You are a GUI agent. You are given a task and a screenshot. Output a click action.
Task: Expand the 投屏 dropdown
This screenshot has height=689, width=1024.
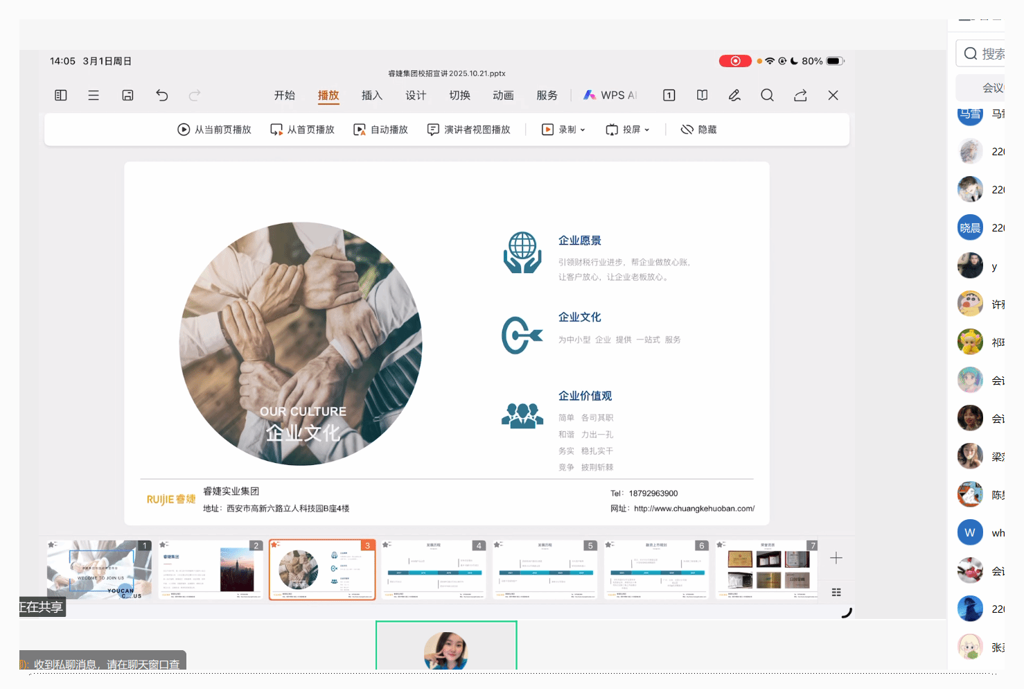click(x=628, y=130)
